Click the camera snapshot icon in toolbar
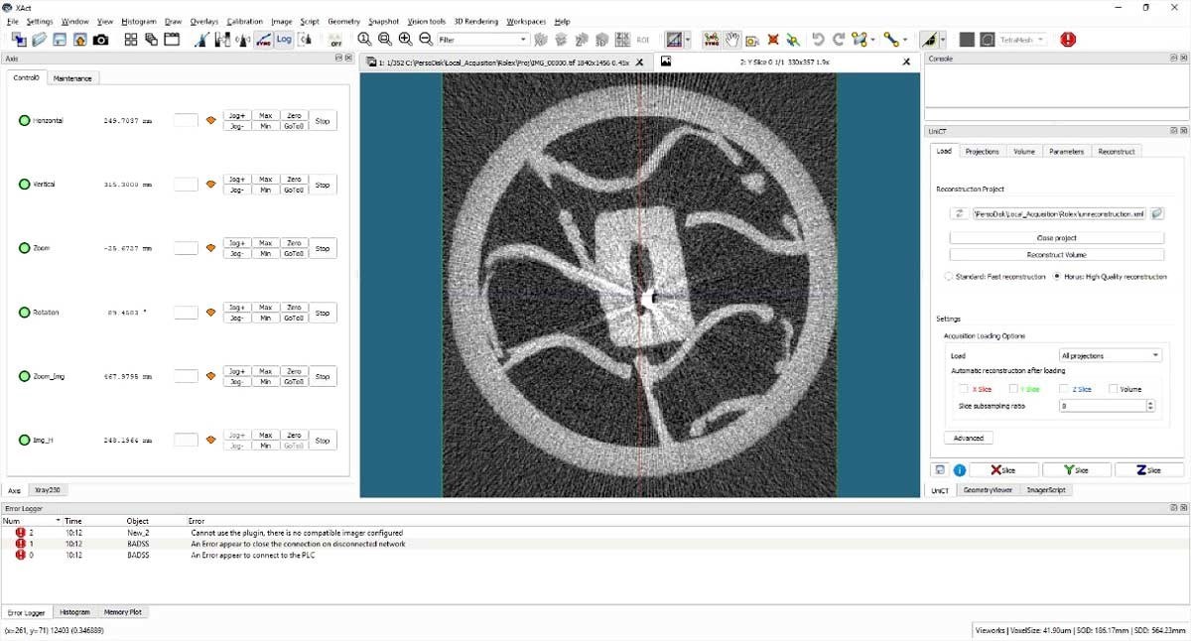Image resolution: width=1191 pixels, height=641 pixels. (x=101, y=40)
